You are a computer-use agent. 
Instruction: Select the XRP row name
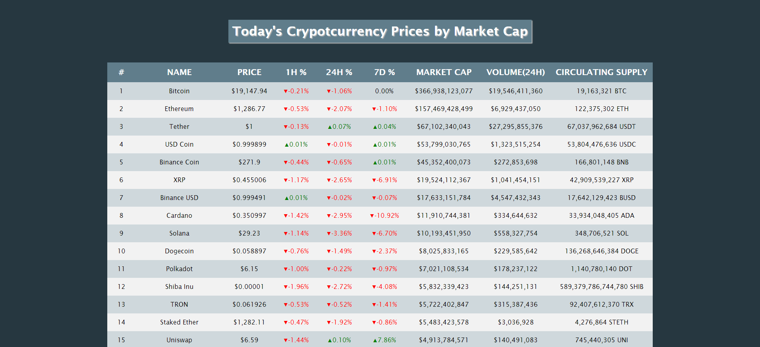[179, 180]
